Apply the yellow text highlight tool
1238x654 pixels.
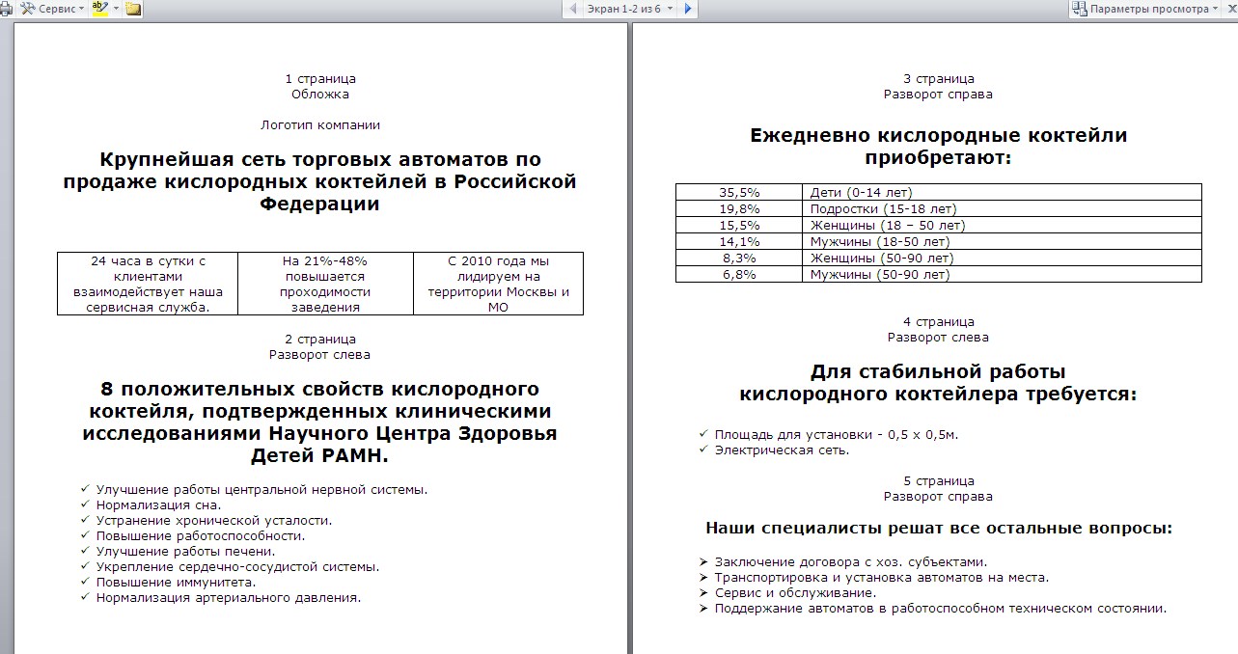coord(100,8)
